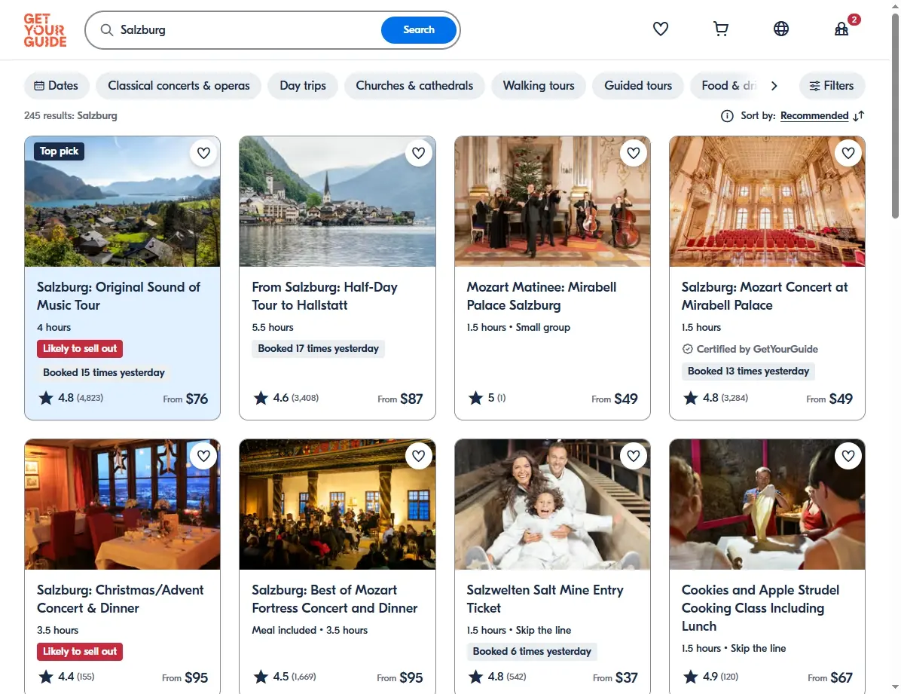901x694 pixels.
Task: Open the GetYourGuide logo homepage
Action: [x=44, y=30]
